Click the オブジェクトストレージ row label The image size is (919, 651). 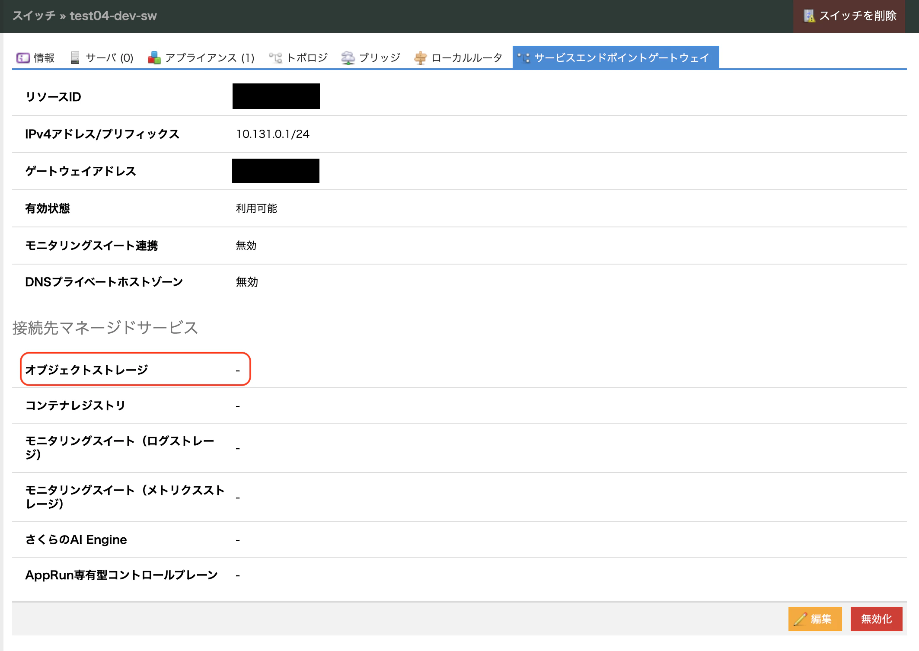pos(86,370)
